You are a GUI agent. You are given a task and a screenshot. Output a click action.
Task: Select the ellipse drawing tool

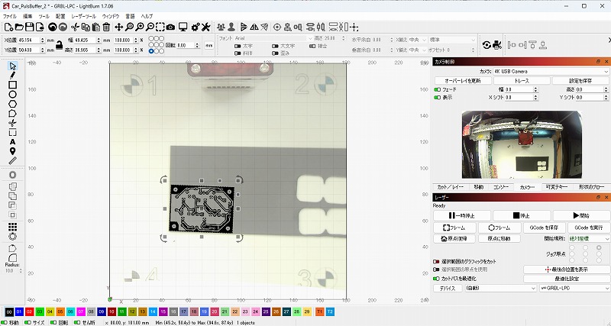(13, 95)
